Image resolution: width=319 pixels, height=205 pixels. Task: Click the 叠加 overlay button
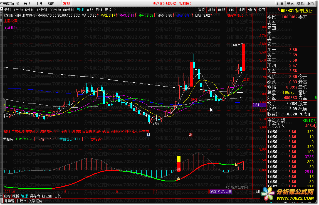tap(212, 10)
